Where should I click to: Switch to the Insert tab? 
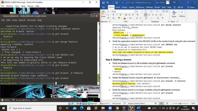[118, 7]
